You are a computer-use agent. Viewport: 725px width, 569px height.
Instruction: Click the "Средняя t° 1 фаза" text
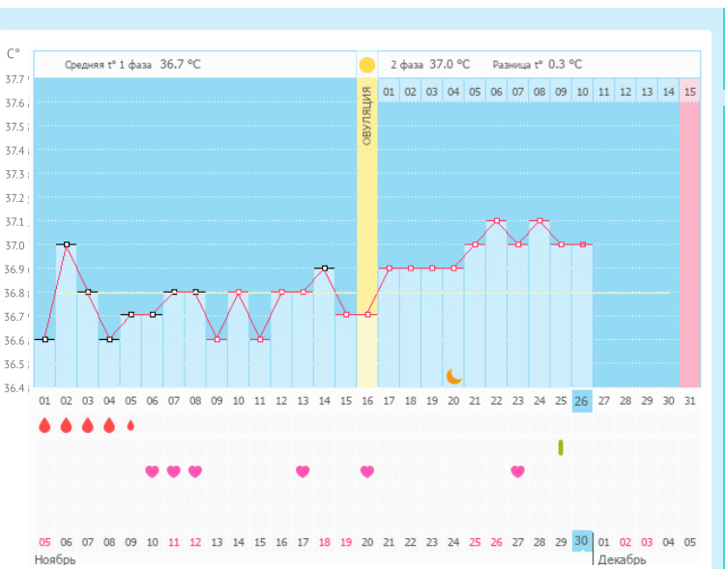tap(108, 65)
